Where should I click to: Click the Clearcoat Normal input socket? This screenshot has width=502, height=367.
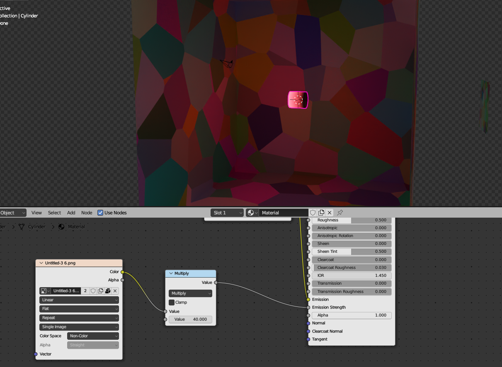(x=308, y=331)
